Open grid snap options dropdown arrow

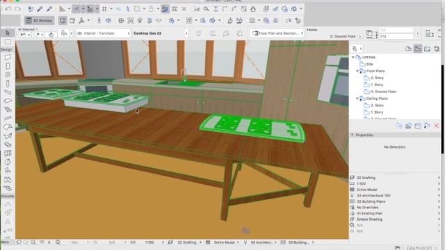pos(111,9)
